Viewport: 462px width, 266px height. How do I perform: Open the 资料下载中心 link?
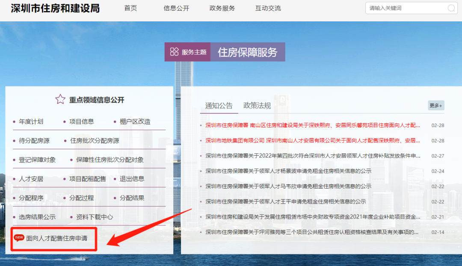pyautogui.click(x=95, y=217)
